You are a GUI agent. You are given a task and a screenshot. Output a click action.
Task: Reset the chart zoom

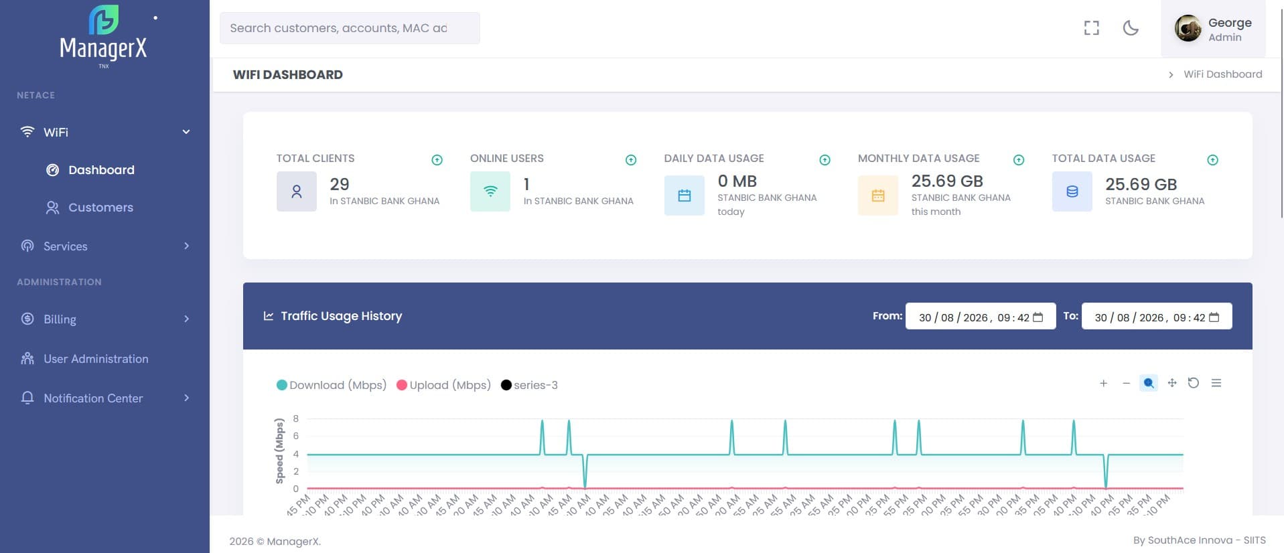1194,383
